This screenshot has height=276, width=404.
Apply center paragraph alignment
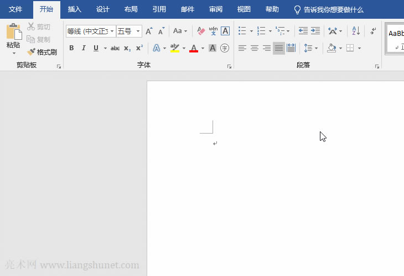point(255,49)
